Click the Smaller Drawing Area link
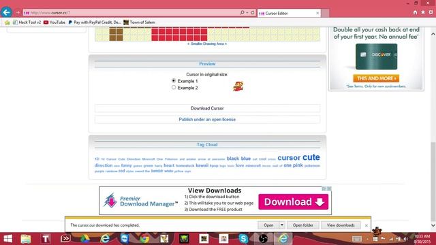This screenshot has height=245, width=436. tap(207, 44)
